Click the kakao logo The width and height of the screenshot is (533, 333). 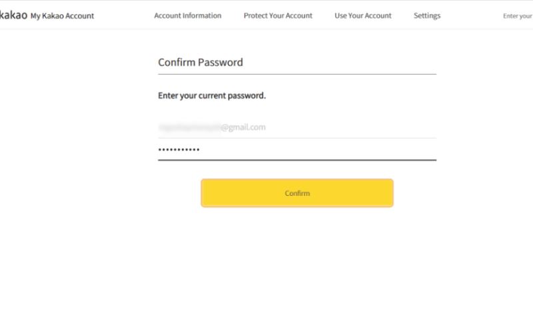point(13,15)
